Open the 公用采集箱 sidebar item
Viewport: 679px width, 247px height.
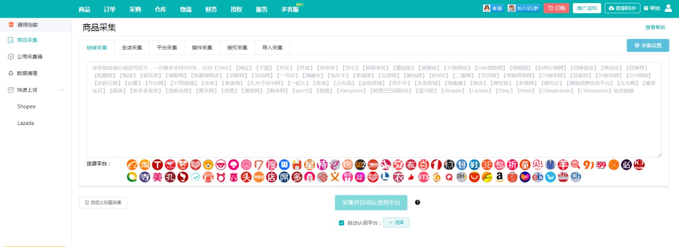pos(30,56)
